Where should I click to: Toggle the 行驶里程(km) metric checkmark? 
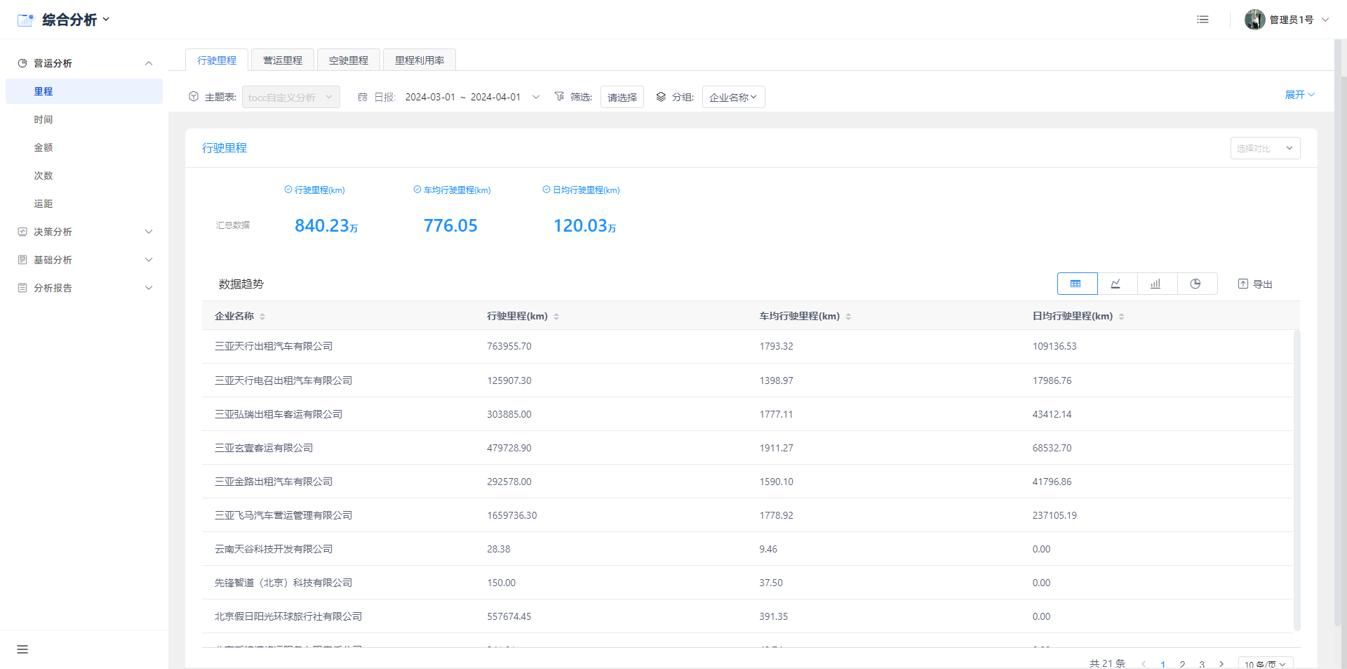[288, 190]
